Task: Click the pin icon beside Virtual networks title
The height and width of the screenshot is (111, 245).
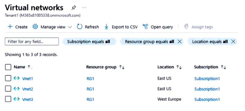Action: click(x=73, y=8)
